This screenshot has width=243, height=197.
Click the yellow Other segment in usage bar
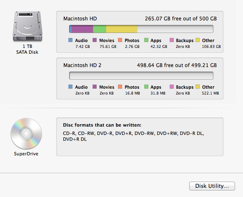122,29
